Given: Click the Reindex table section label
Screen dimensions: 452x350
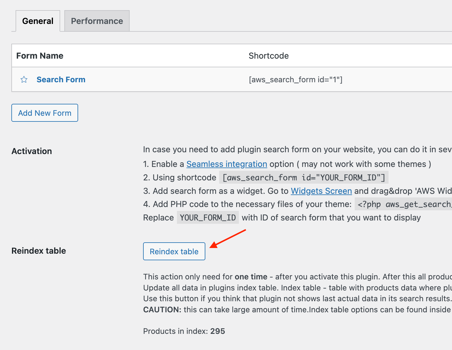Looking at the screenshot, I should [39, 251].
